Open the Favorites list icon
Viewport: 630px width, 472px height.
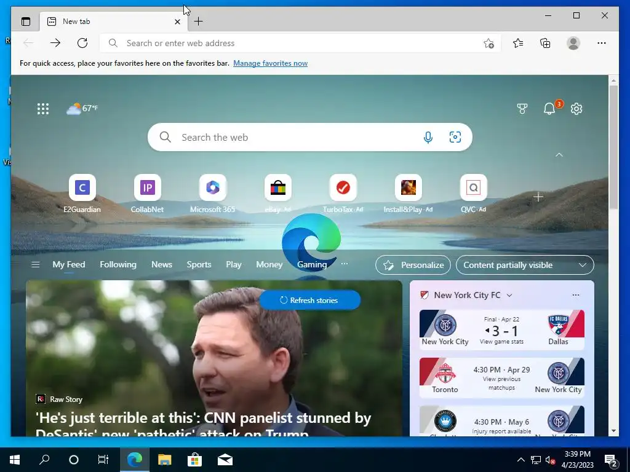[x=518, y=43]
